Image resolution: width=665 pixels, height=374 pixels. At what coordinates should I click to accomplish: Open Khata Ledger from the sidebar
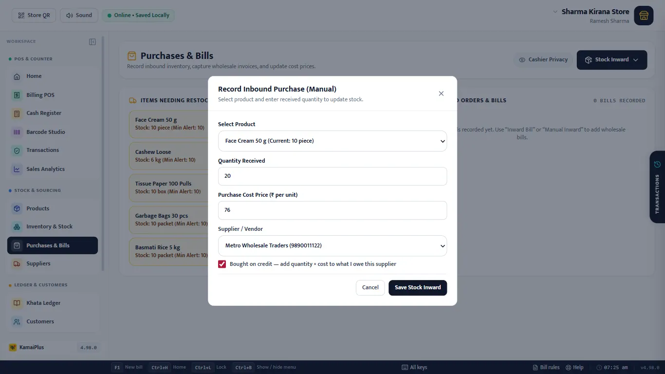53,303
